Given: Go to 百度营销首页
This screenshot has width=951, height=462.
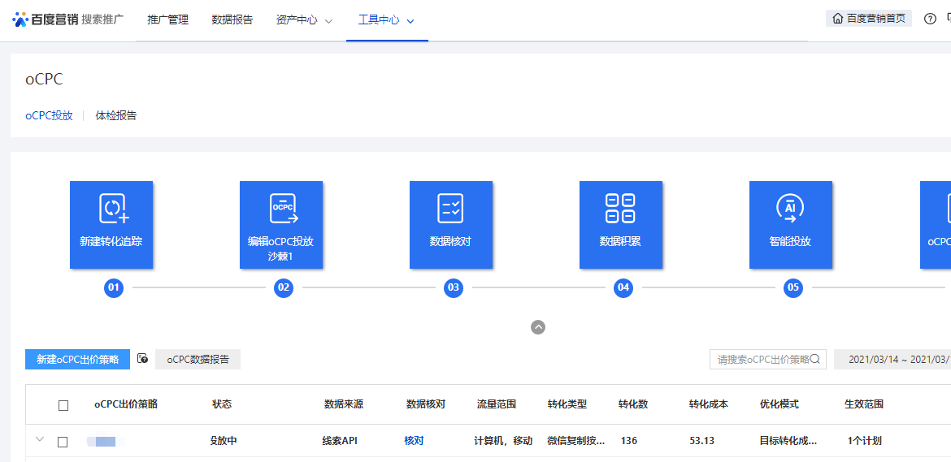Looking at the screenshot, I should click(869, 19).
